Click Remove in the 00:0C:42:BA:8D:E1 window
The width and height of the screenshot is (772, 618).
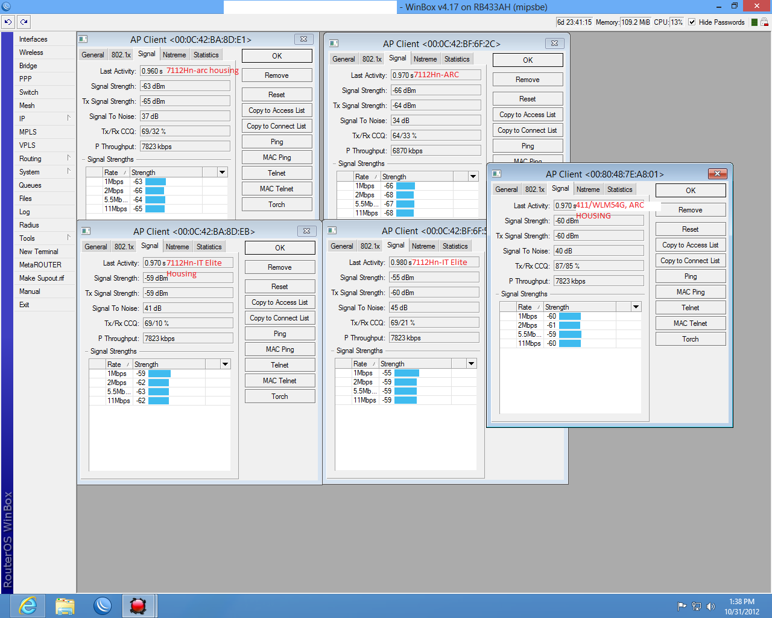click(277, 75)
